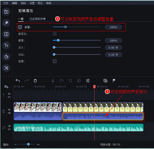Click the 淡出 0.00 秒 field
The height and width of the screenshot is (149, 154).
[x=113, y=55]
